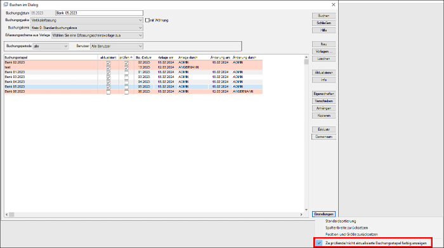The image size is (444, 248).
Task: Enable the mit Währung checkbox
Action: point(147,20)
